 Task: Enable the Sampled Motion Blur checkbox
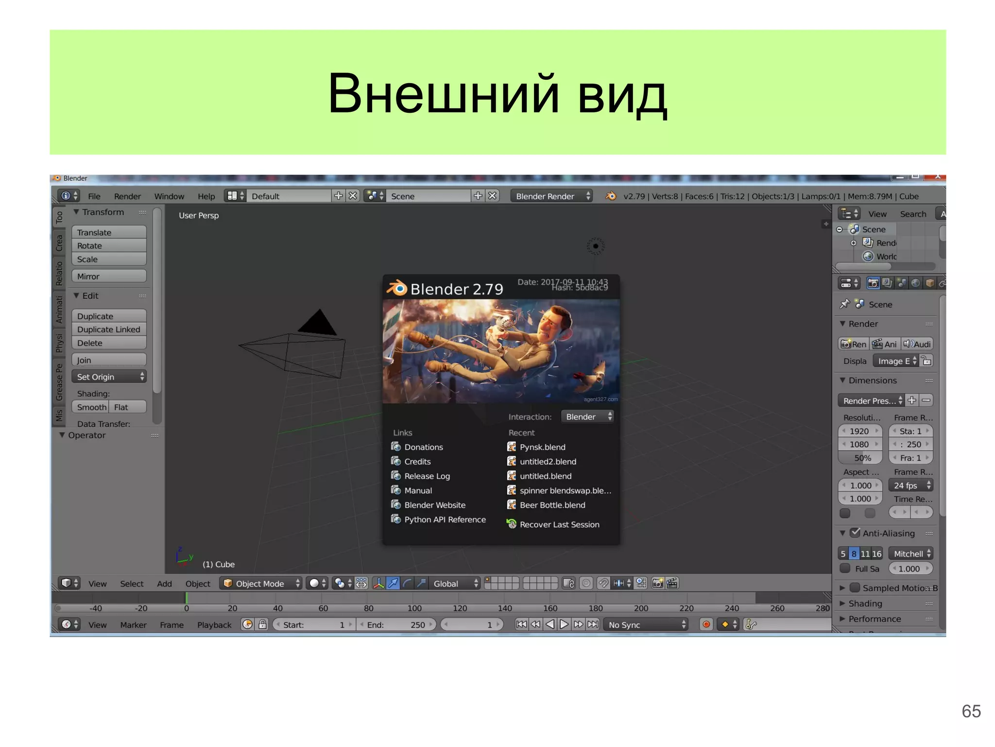coord(855,588)
